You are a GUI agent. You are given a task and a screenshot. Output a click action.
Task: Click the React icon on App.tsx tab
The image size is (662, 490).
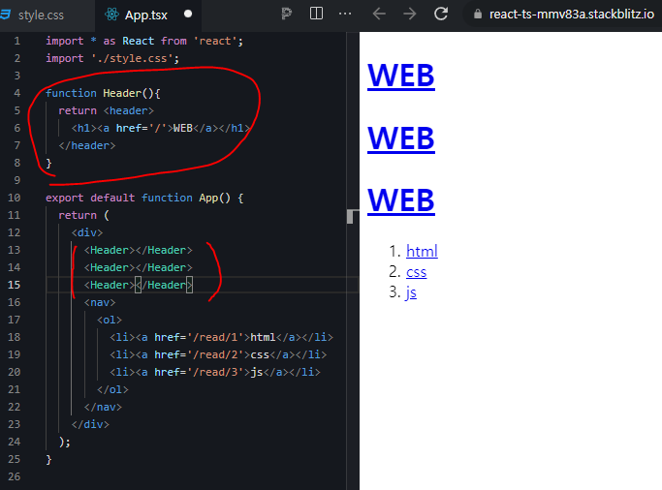(x=111, y=15)
